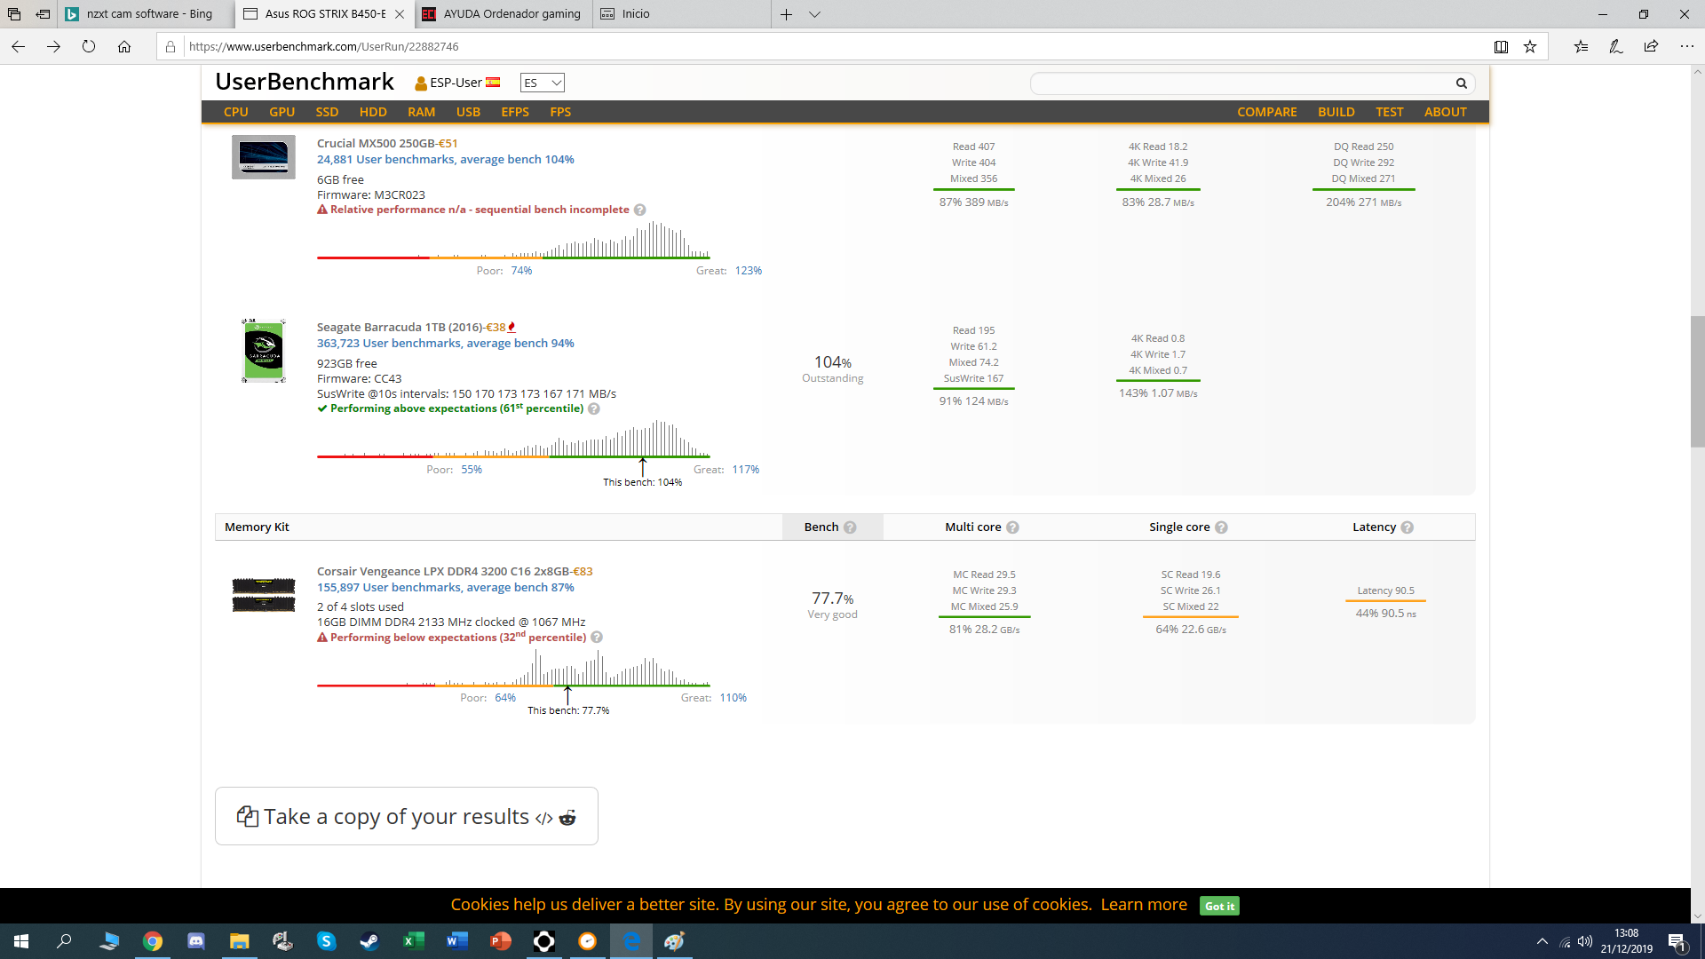
Task: Open reading view icon
Action: [x=1501, y=46]
